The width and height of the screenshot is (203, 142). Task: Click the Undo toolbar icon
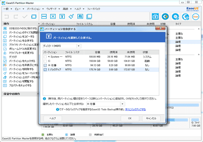tap(7, 17)
